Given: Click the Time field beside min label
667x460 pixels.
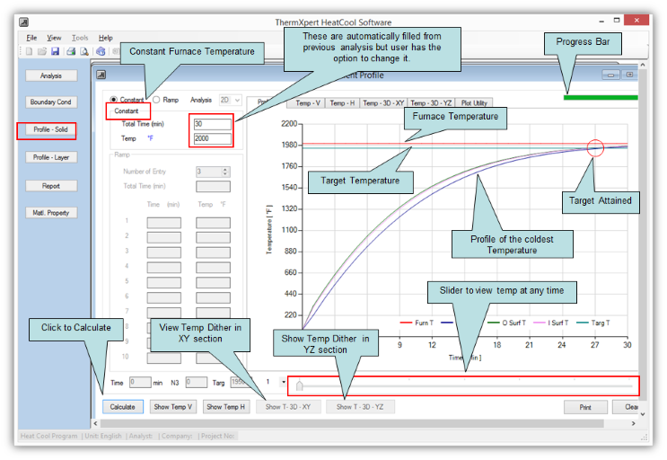Looking at the screenshot, I should point(140,382).
